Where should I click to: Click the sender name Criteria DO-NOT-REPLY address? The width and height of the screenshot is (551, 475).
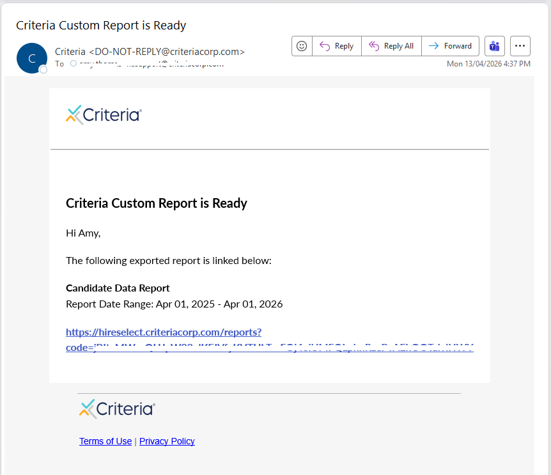pos(150,52)
